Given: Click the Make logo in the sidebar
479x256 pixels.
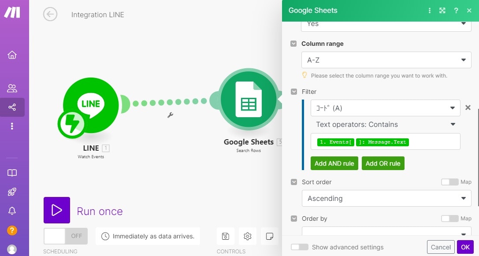Looking at the screenshot, I should click(x=12, y=12).
